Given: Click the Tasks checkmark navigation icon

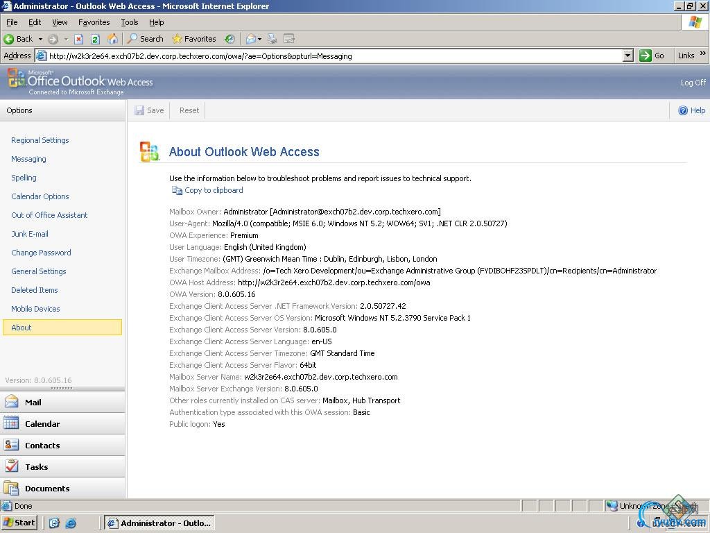Looking at the screenshot, I should (11, 466).
